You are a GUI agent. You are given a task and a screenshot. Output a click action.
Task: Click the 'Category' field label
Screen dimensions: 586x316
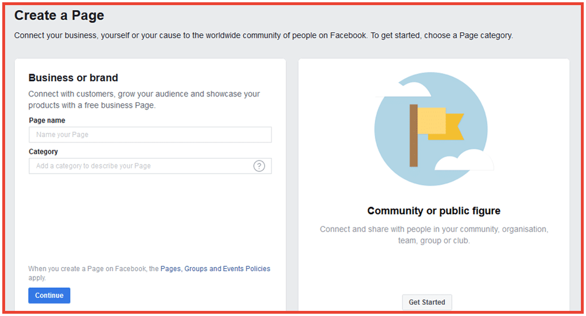click(x=43, y=151)
